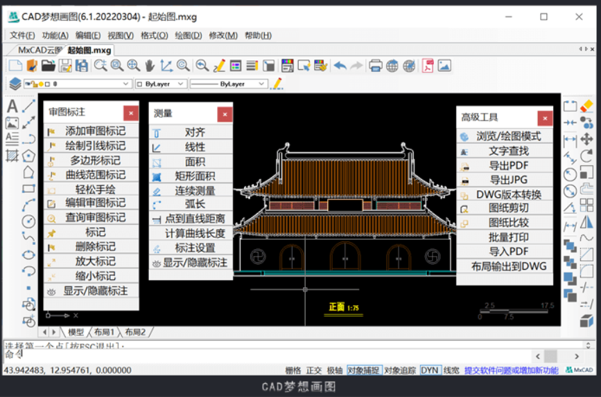The width and height of the screenshot is (601, 397).
Task: Toggle 正交 ortho mode in status bar
Action: 314,370
